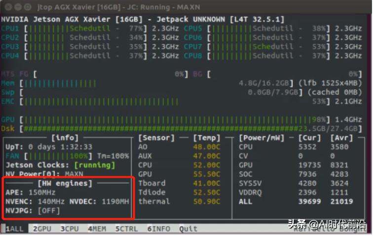Click the GPU current power 19735
Image resolution: width=373 pixels, height=236 pixels.
[x=309, y=165]
